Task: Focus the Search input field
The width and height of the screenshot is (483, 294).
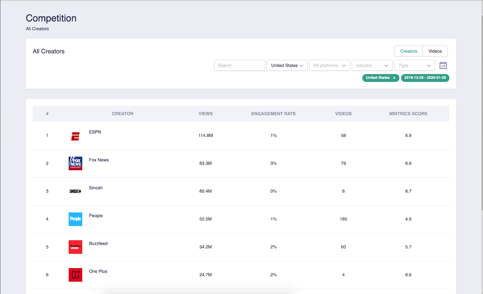Action: pyautogui.click(x=240, y=65)
